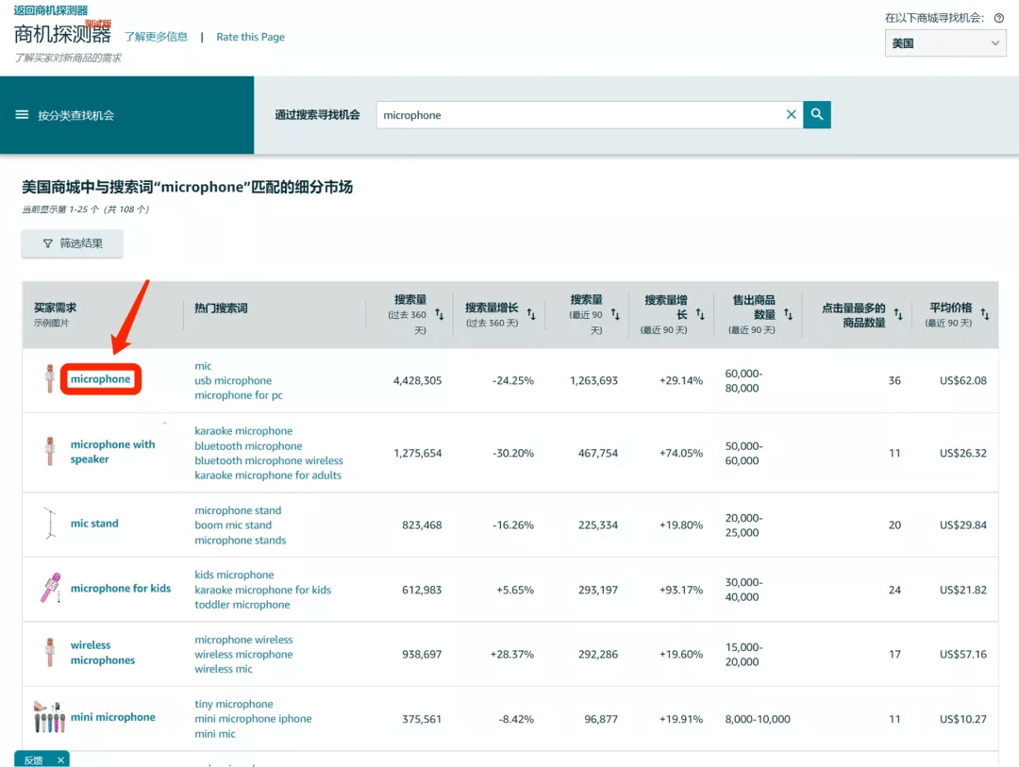Click the 返回商机探测器 back link
Screen dimensions: 1019x767
pyautogui.click(x=50, y=10)
